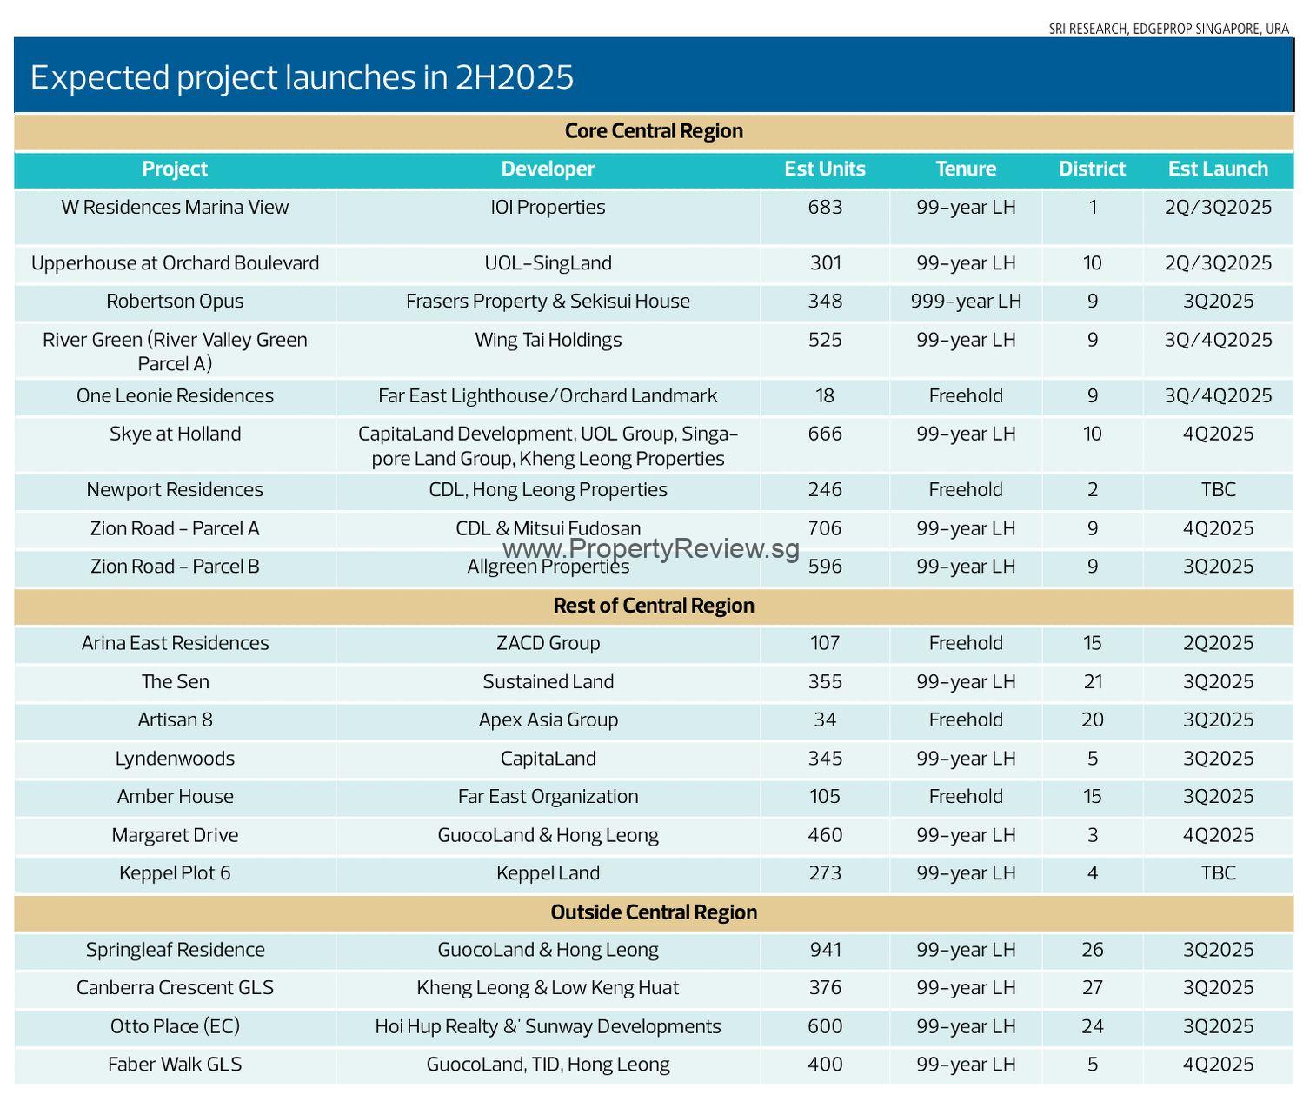Click the 'UOL-SingLand' developer cell
Screen dimensions: 1303x1101
[548, 263]
